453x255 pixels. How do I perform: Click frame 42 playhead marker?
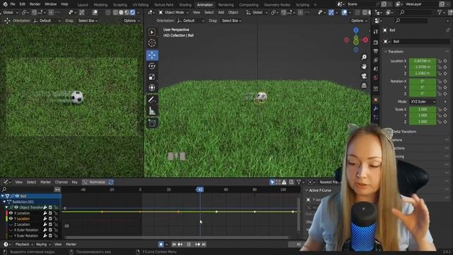click(200, 190)
